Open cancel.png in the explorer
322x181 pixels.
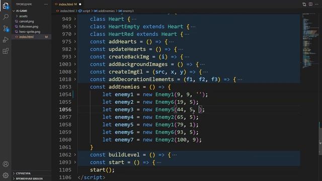click(27, 21)
